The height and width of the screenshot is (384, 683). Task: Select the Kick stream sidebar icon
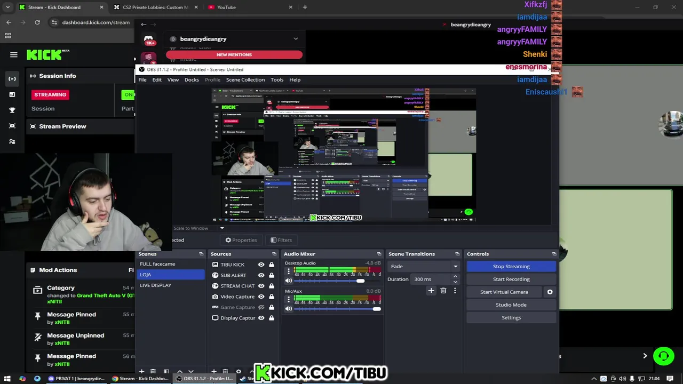[x=12, y=78]
